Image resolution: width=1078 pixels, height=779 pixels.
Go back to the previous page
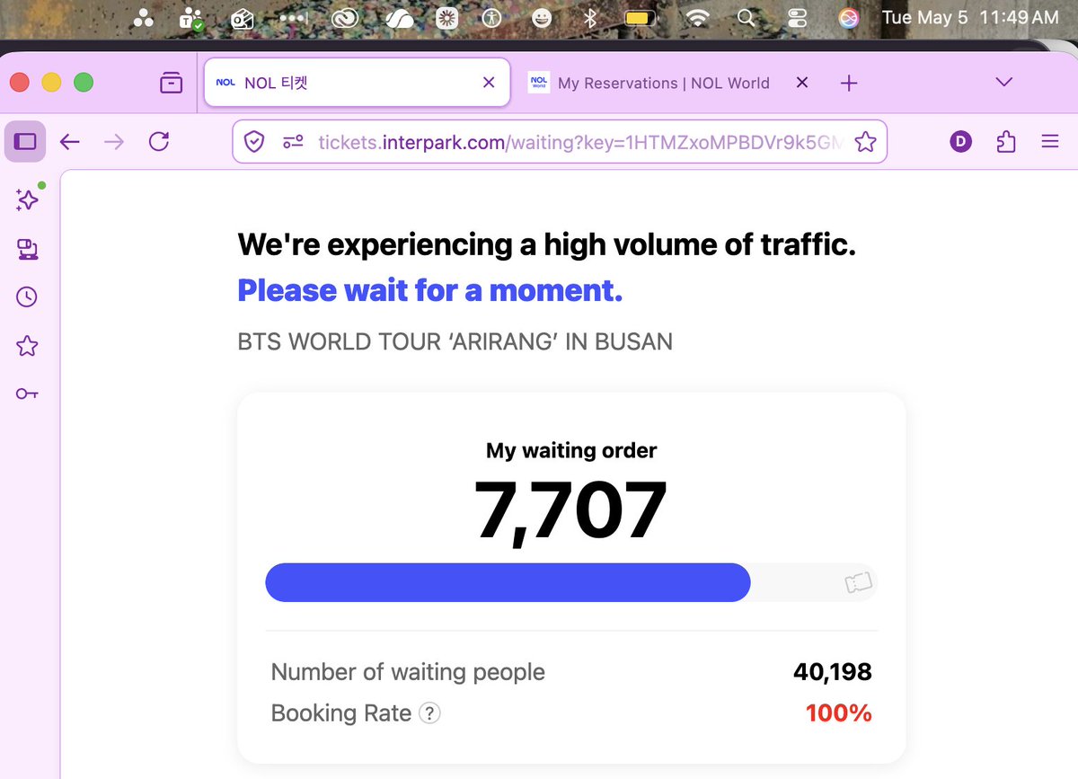[x=70, y=142]
